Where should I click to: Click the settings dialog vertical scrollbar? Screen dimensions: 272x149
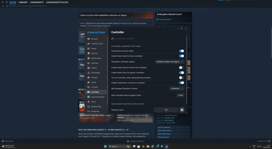(x=186, y=69)
